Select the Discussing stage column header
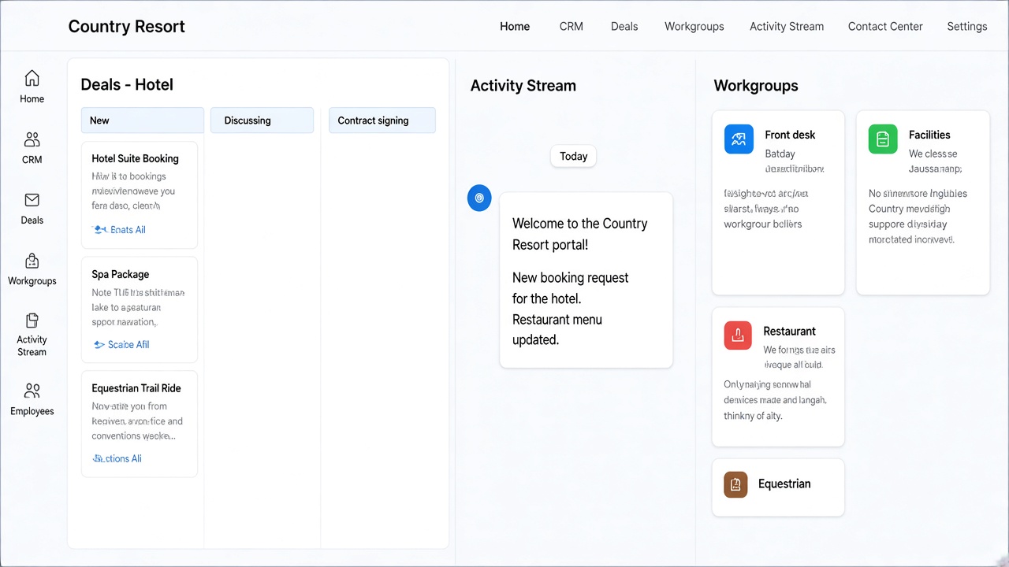Image resolution: width=1009 pixels, height=567 pixels. click(262, 120)
